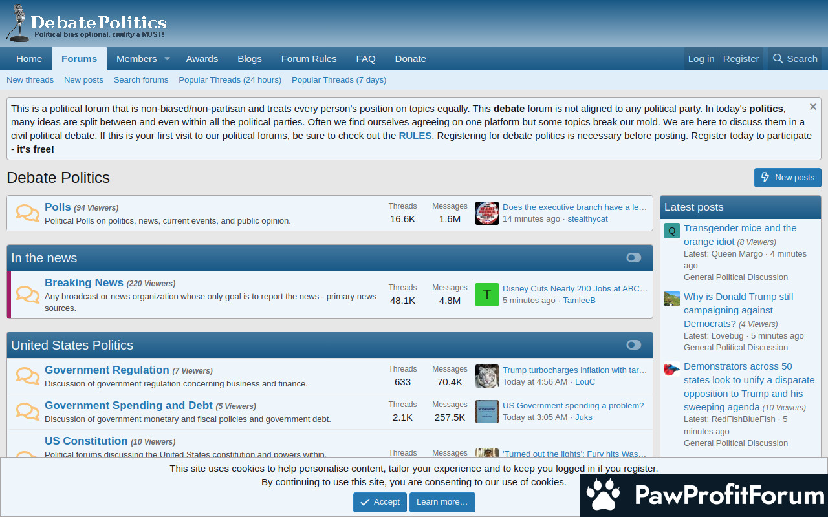828x517 pixels.
Task: Open the Breaking News forum
Action: click(84, 283)
